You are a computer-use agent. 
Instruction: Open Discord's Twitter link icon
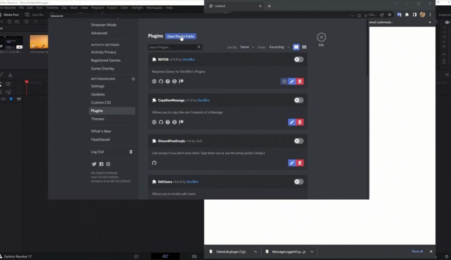(94, 164)
